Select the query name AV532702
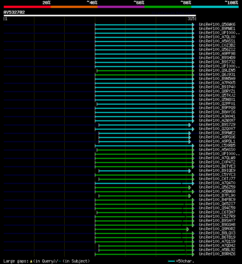This screenshot has height=264, width=242. 14,12
